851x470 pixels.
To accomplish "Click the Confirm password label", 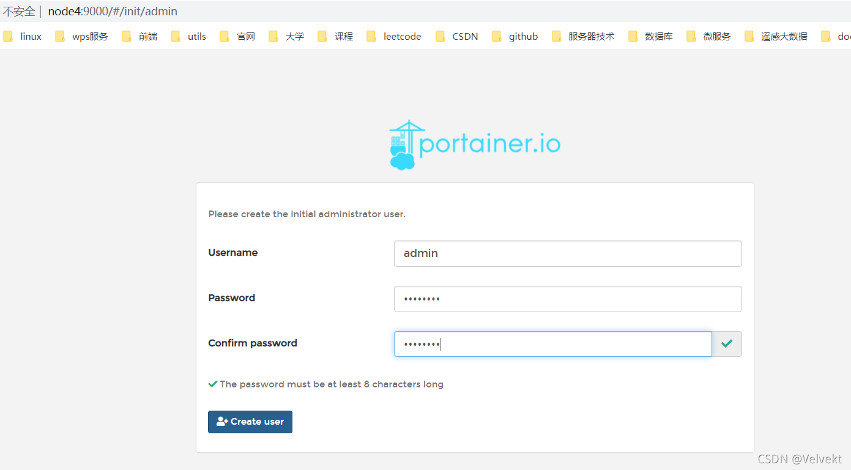I will coord(253,343).
